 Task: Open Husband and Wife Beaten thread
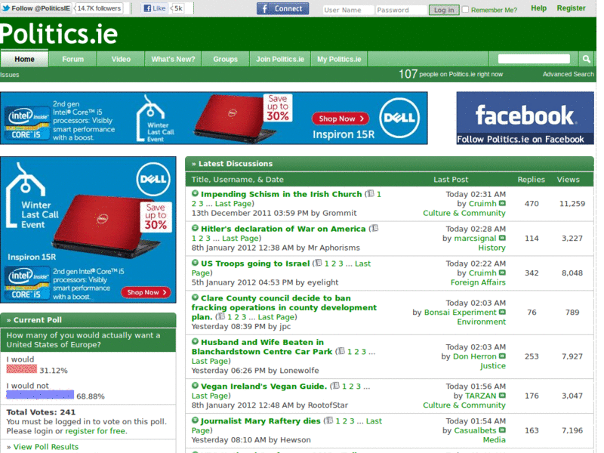click(x=262, y=347)
